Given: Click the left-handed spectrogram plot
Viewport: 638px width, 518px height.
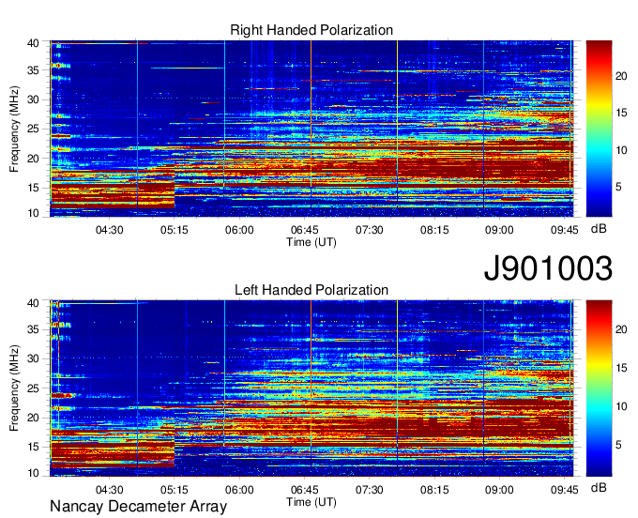Looking at the screenshot, I should pyautogui.click(x=311, y=388).
